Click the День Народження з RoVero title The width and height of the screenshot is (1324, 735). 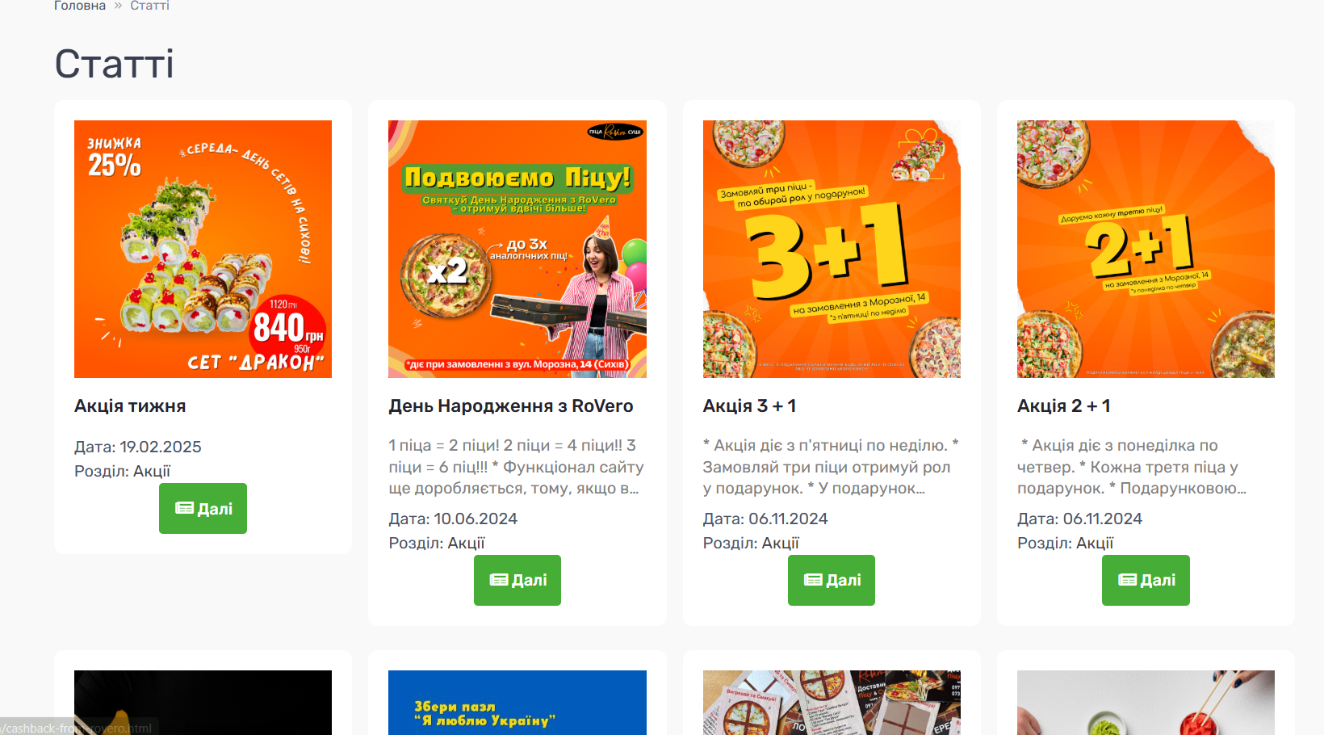click(x=511, y=406)
